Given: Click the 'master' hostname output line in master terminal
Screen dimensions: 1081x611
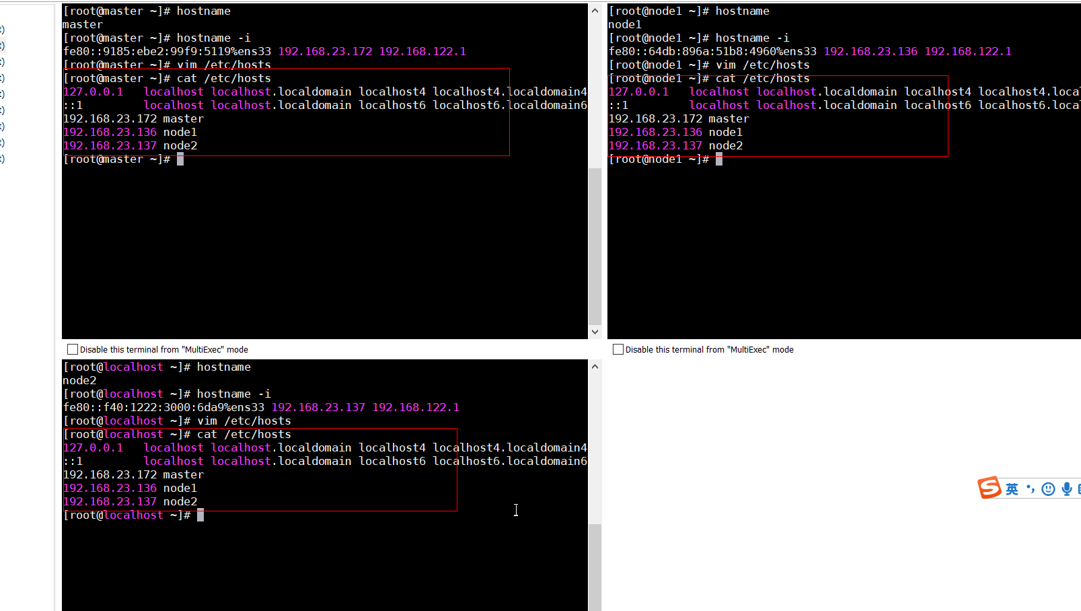Looking at the screenshot, I should click(x=83, y=25).
